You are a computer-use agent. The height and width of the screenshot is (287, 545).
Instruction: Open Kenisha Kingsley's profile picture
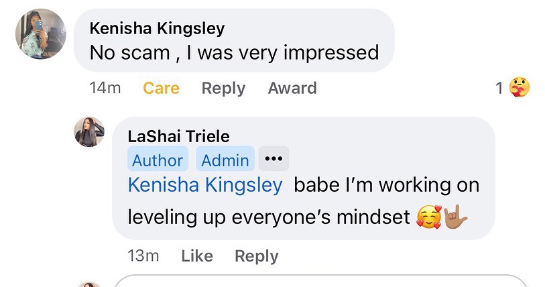40,34
